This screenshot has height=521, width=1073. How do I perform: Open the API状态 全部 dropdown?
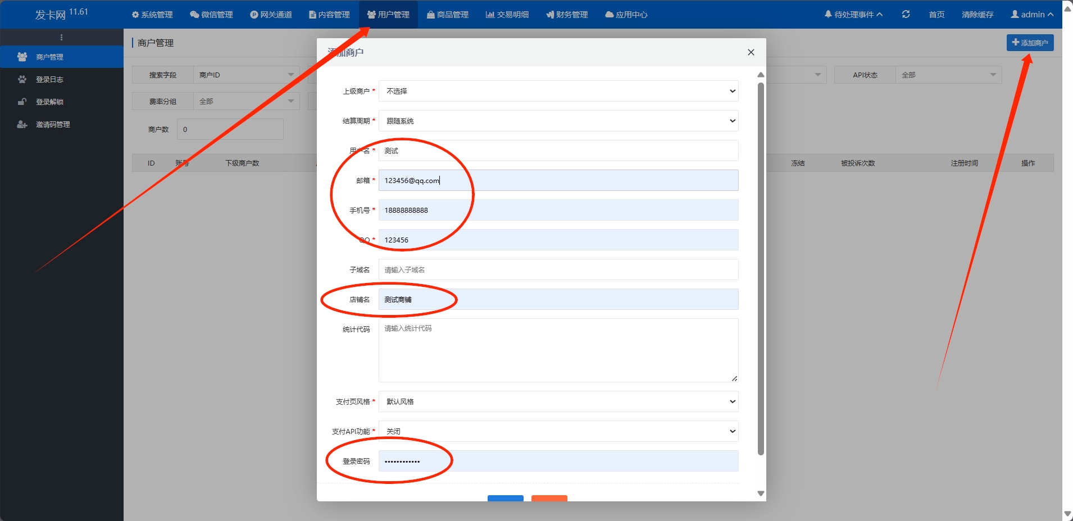point(948,75)
